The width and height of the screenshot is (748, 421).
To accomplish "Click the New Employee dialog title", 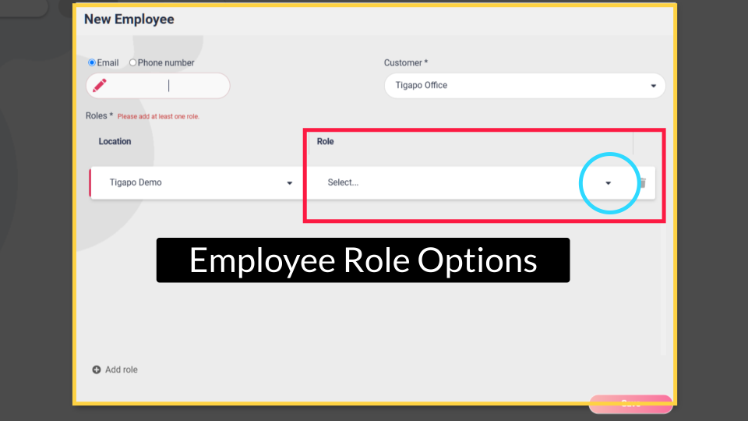I will 129,19.
